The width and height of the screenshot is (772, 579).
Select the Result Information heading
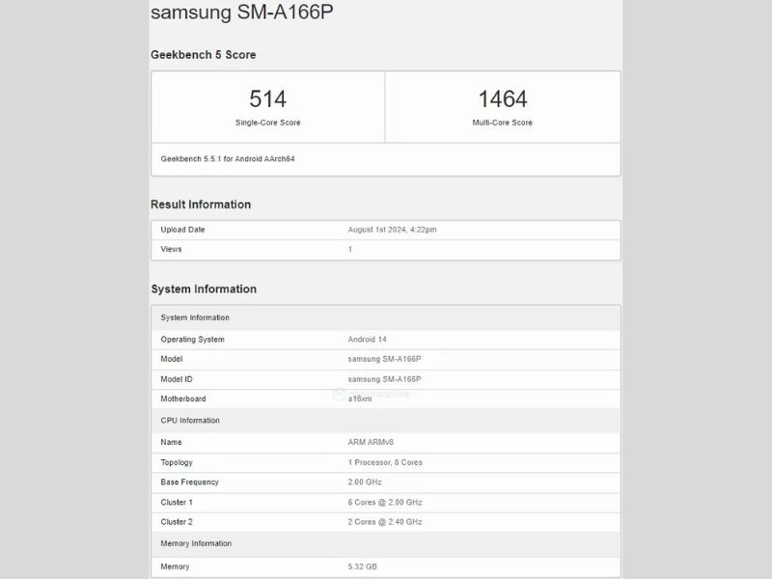201,205
